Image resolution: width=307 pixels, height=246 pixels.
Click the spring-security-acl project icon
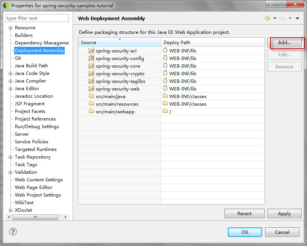pyautogui.click(x=91, y=51)
